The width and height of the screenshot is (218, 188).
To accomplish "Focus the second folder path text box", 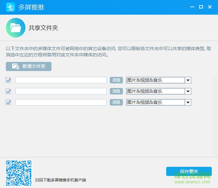I will tap(61, 91).
